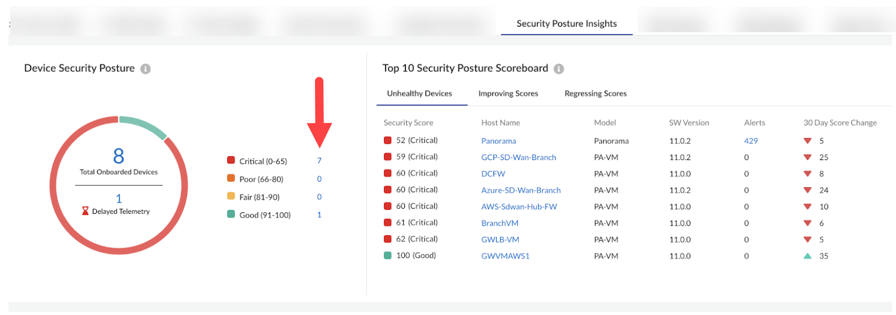
Task: Click info icon beside Device Security Posture
Action: pos(146,69)
